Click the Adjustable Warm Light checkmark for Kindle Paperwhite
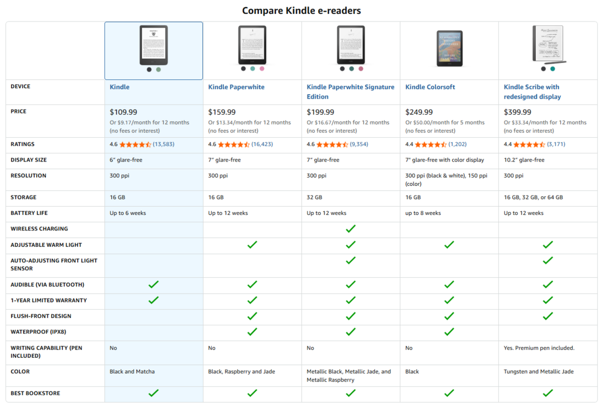The width and height of the screenshot is (601, 409). click(252, 245)
